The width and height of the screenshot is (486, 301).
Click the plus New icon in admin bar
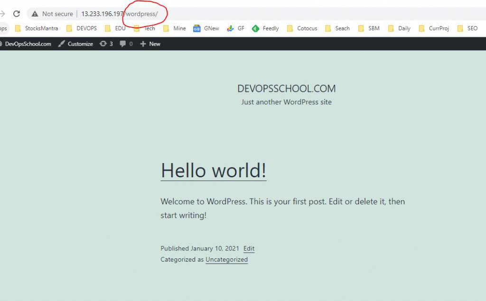tap(143, 44)
